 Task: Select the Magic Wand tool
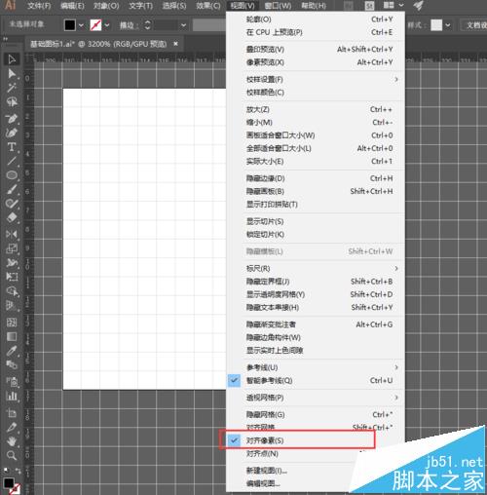pos(12,88)
